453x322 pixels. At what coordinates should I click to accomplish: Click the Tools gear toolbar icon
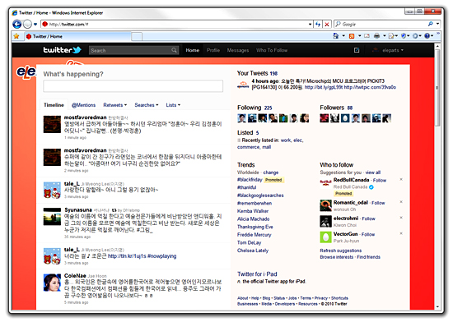pyautogui.click(x=415, y=36)
